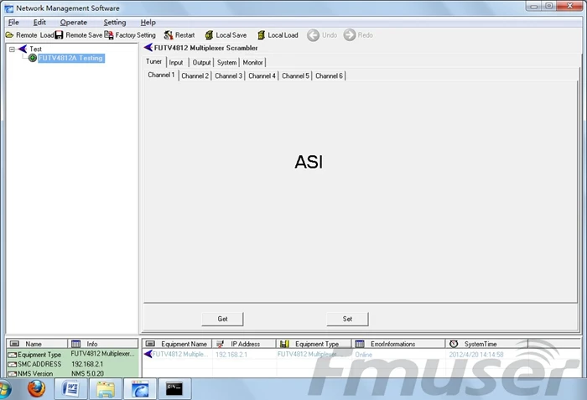The height and width of the screenshot is (400, 587).
Task: Click the Remote Save floppy disk icon
Action: point(59,35)
